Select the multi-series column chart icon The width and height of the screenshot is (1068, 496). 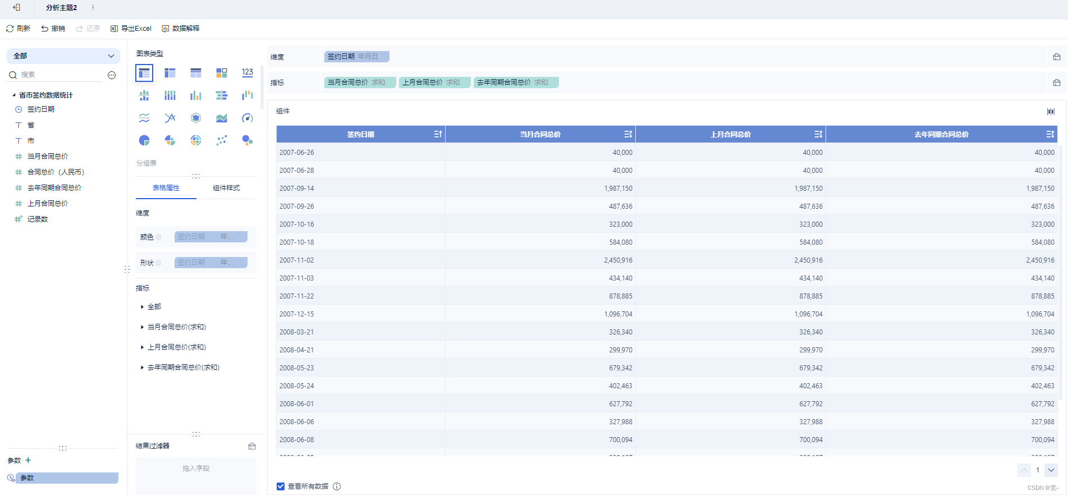(x=196, y=95)
